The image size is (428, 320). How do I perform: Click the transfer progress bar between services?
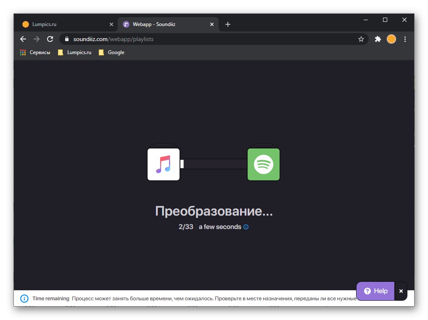214,164
